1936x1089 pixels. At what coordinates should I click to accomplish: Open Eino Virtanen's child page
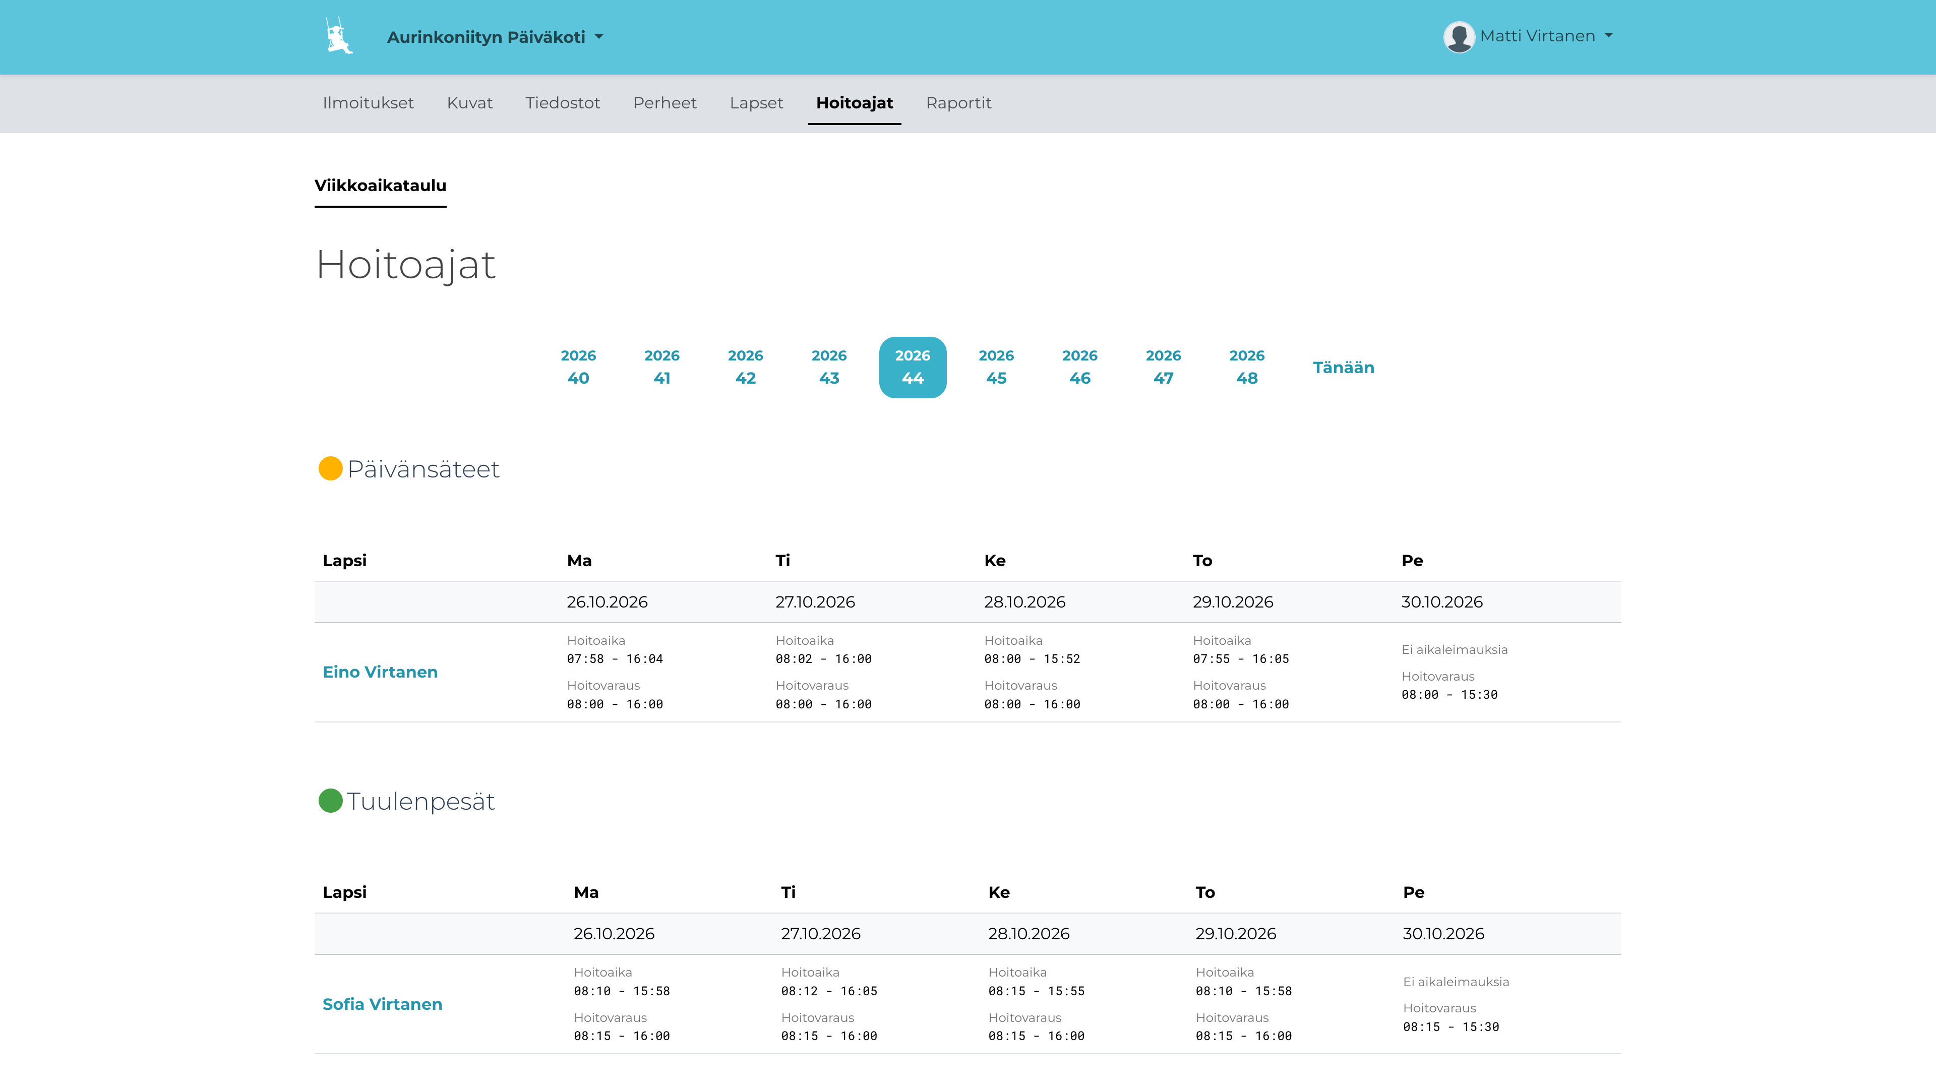click(380, 672)
